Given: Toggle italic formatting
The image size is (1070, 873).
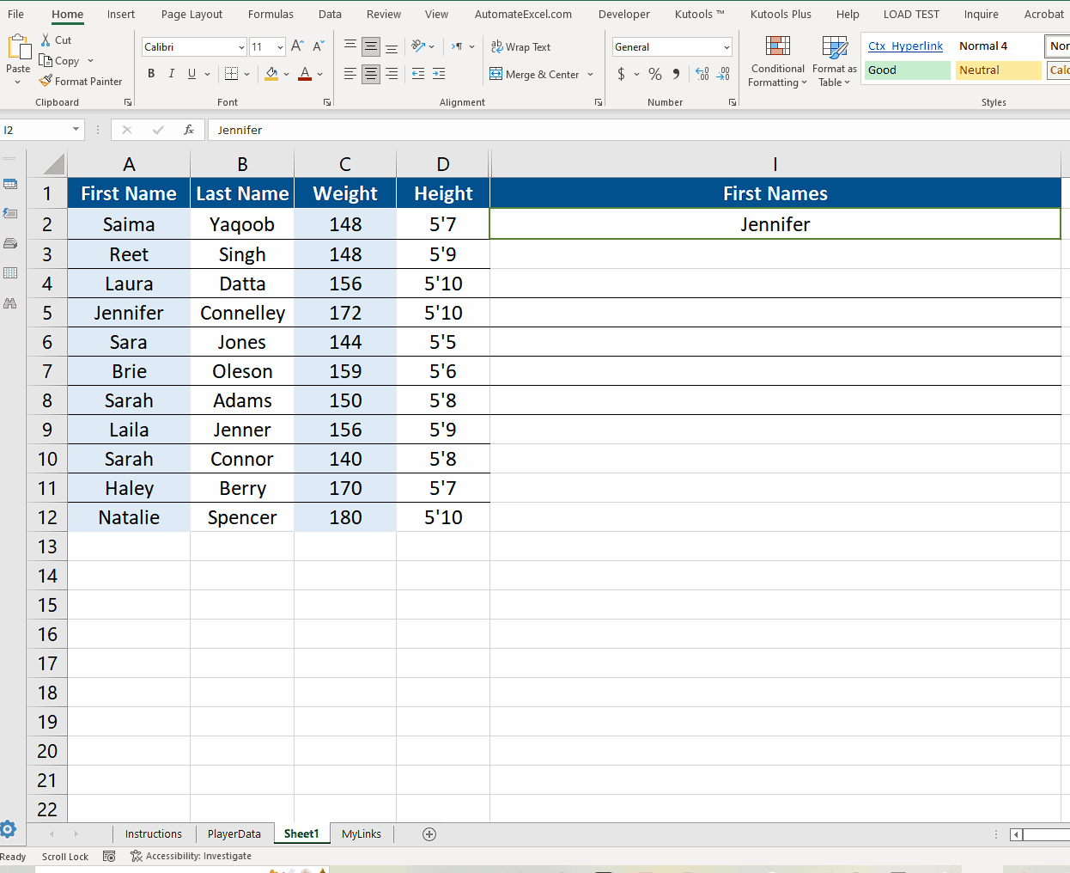Looking at the screenshot, I should coord(170,74).
